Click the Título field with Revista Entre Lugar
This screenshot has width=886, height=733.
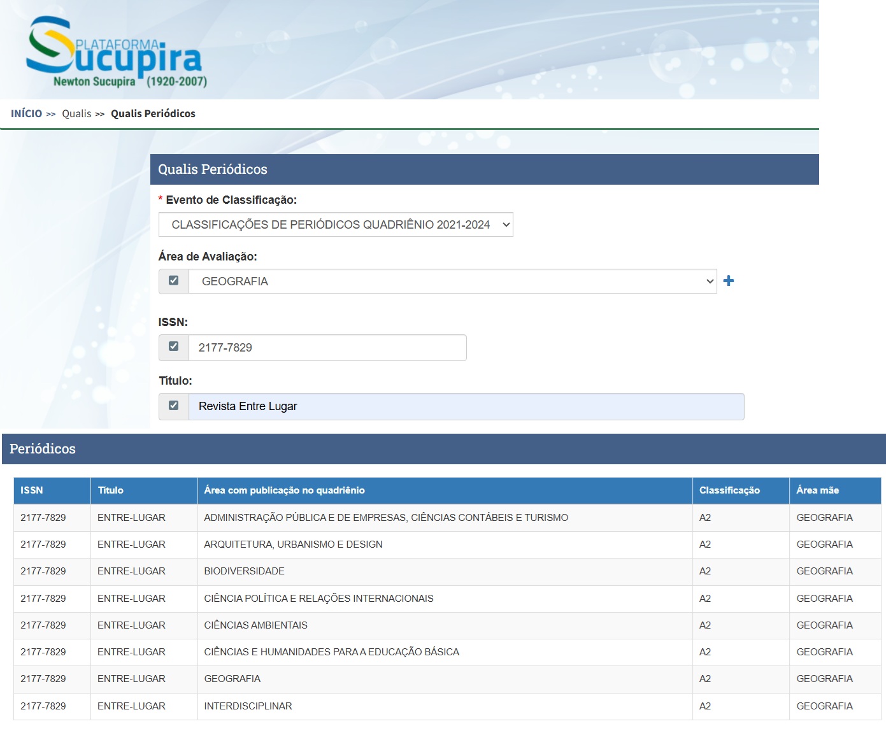click(466, 406)
